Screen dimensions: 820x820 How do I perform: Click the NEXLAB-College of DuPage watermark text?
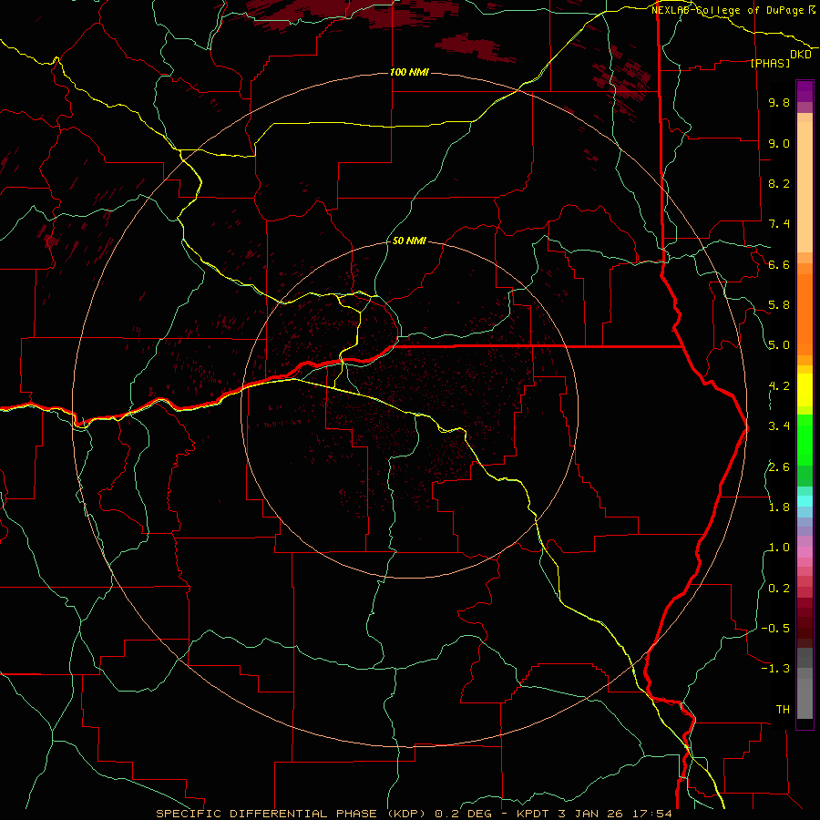pos(733,10)
